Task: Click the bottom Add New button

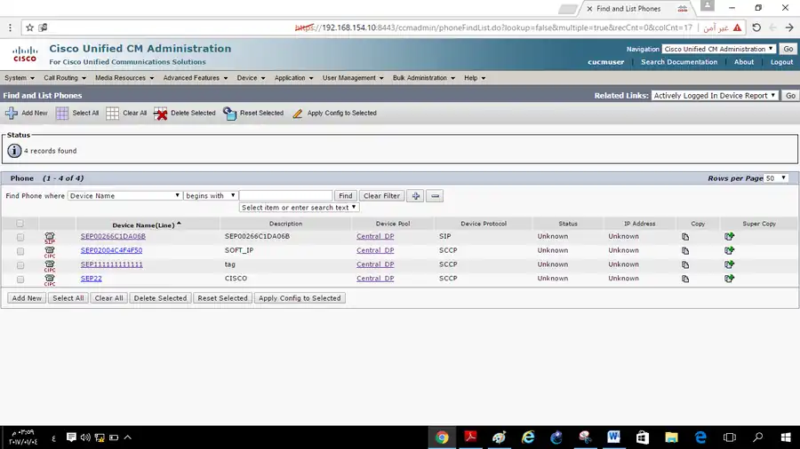Action: coord(27,298)
